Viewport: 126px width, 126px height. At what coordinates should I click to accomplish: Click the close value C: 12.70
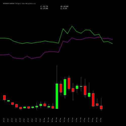pos(44,7)
